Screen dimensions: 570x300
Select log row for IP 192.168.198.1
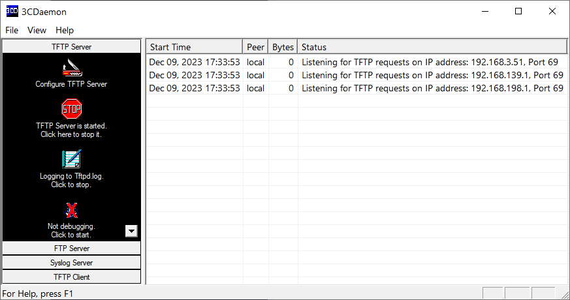pyautogui.click(x=356, y=88)
